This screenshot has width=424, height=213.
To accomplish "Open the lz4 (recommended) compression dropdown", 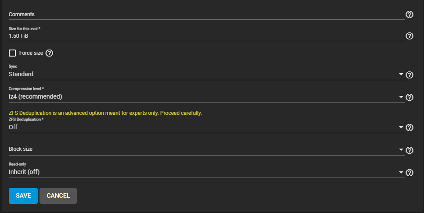I will [207, 97].
